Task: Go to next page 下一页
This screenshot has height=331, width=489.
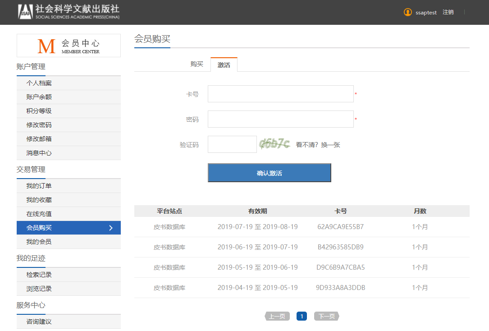Action: point(326,316)
